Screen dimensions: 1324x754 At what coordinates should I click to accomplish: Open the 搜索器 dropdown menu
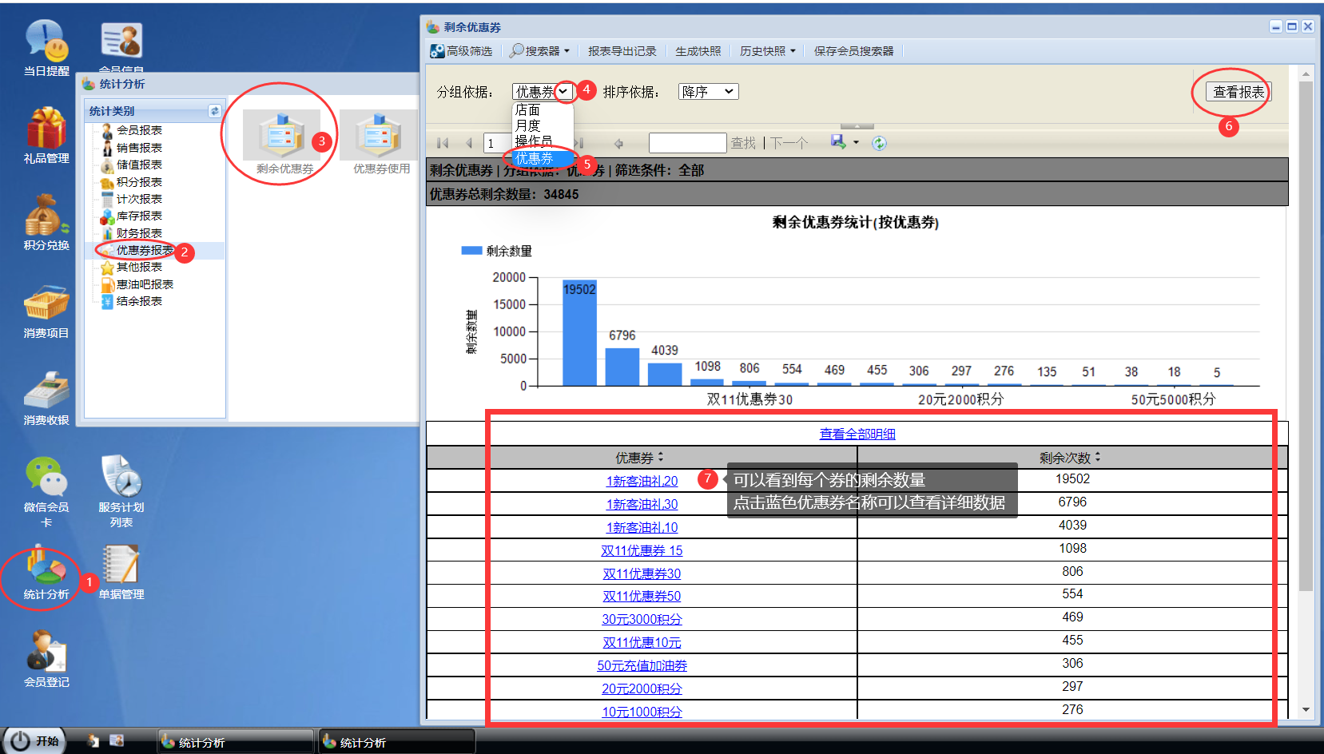(540, 51)
